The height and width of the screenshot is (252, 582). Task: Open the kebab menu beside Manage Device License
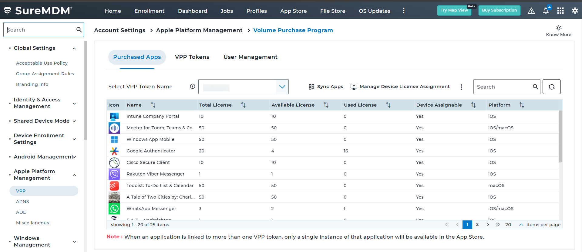[461, 87]
